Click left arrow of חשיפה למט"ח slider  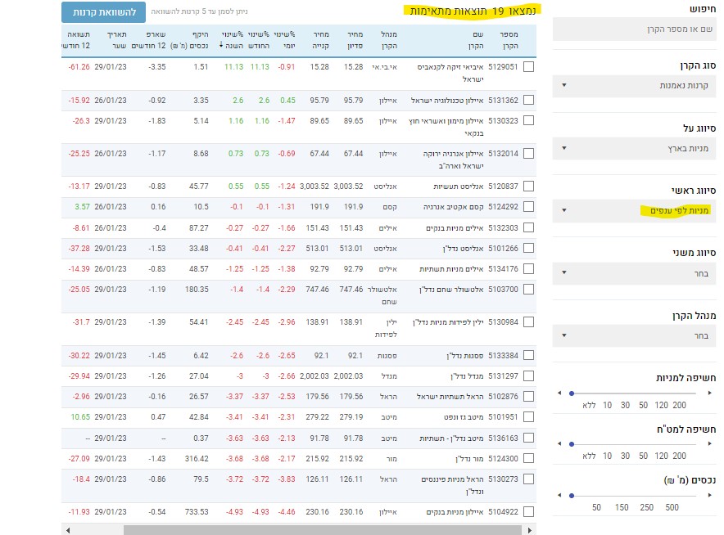click(x=559, y=443)
